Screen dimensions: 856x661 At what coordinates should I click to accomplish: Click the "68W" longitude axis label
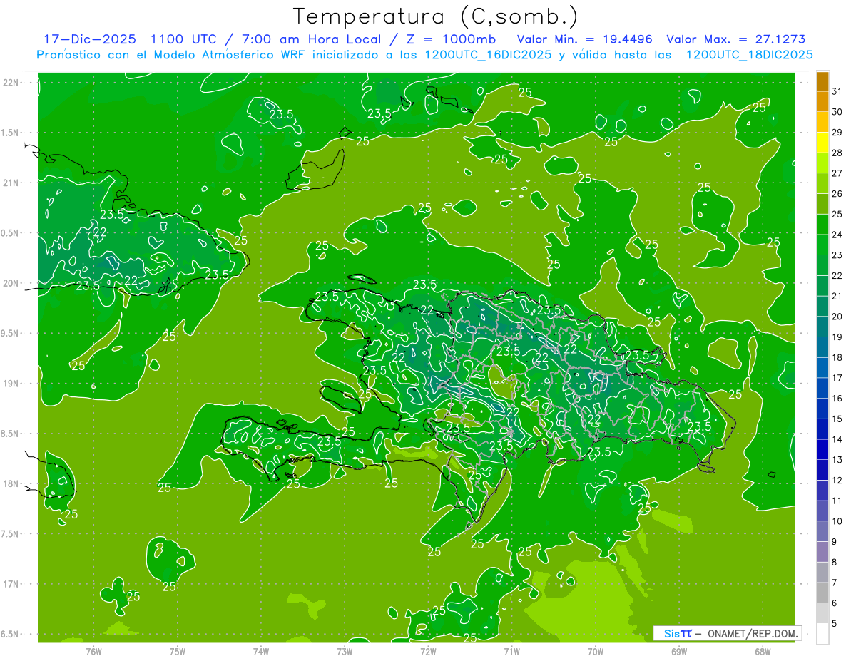tap(763, 651)
